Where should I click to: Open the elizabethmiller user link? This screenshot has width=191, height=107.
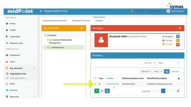(x=112, y=84)
